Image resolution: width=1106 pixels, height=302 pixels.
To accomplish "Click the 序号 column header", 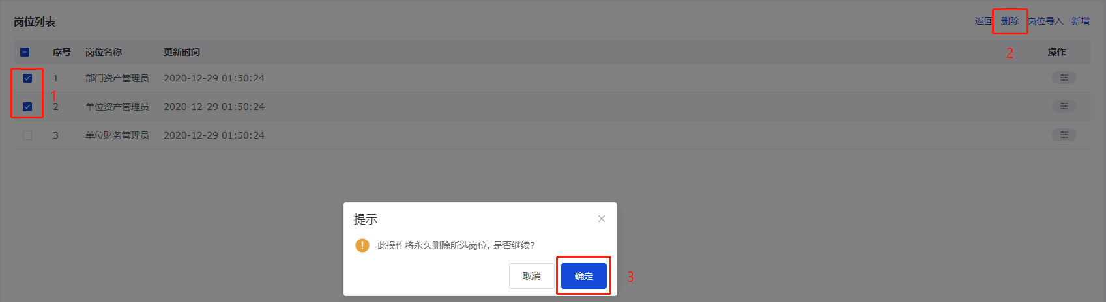I will click(62, 52).
